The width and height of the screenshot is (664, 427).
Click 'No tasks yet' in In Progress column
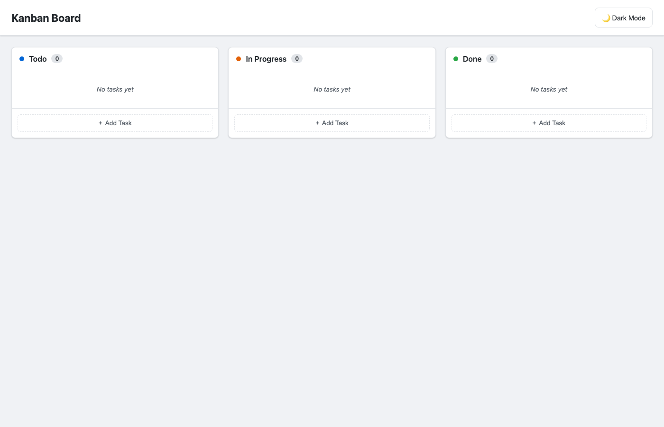point(332,89)
